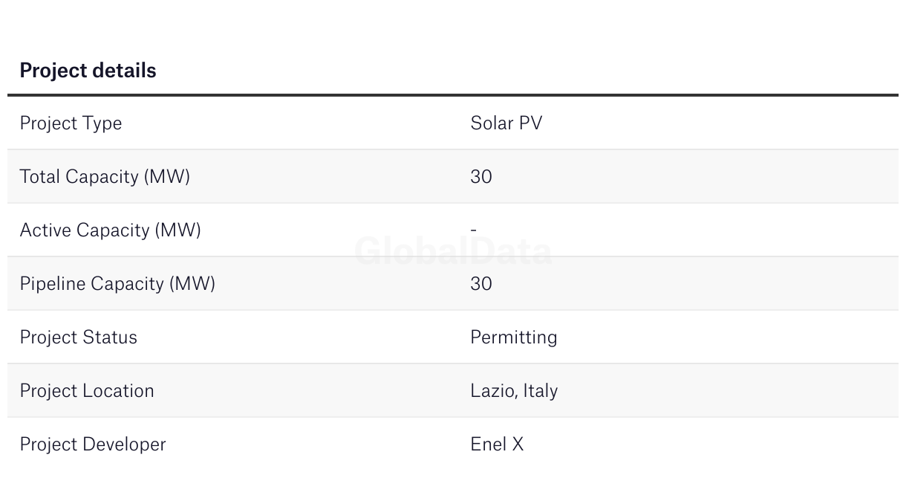
Task: Click the Project details heading
Action: point(88,71)
